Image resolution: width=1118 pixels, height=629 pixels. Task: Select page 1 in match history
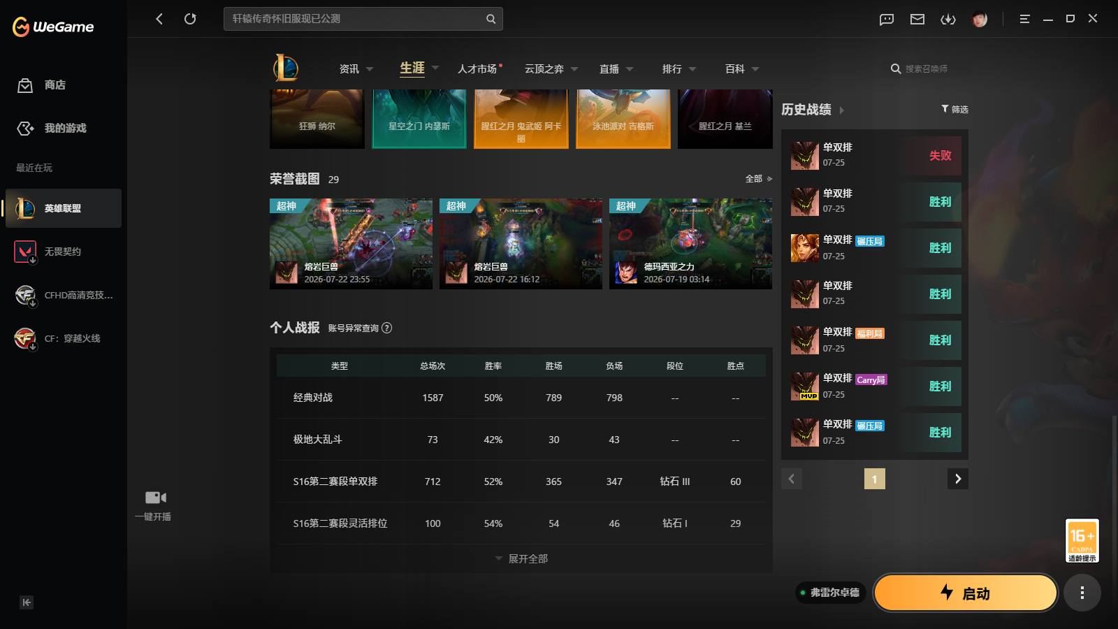coord(875,479)
